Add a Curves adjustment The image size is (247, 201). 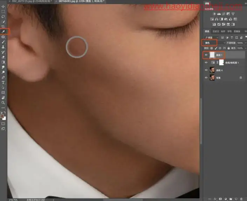pyautogui.click(x=224, y=14)
